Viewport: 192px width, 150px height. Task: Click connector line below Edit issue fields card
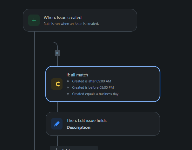point(57,141)
